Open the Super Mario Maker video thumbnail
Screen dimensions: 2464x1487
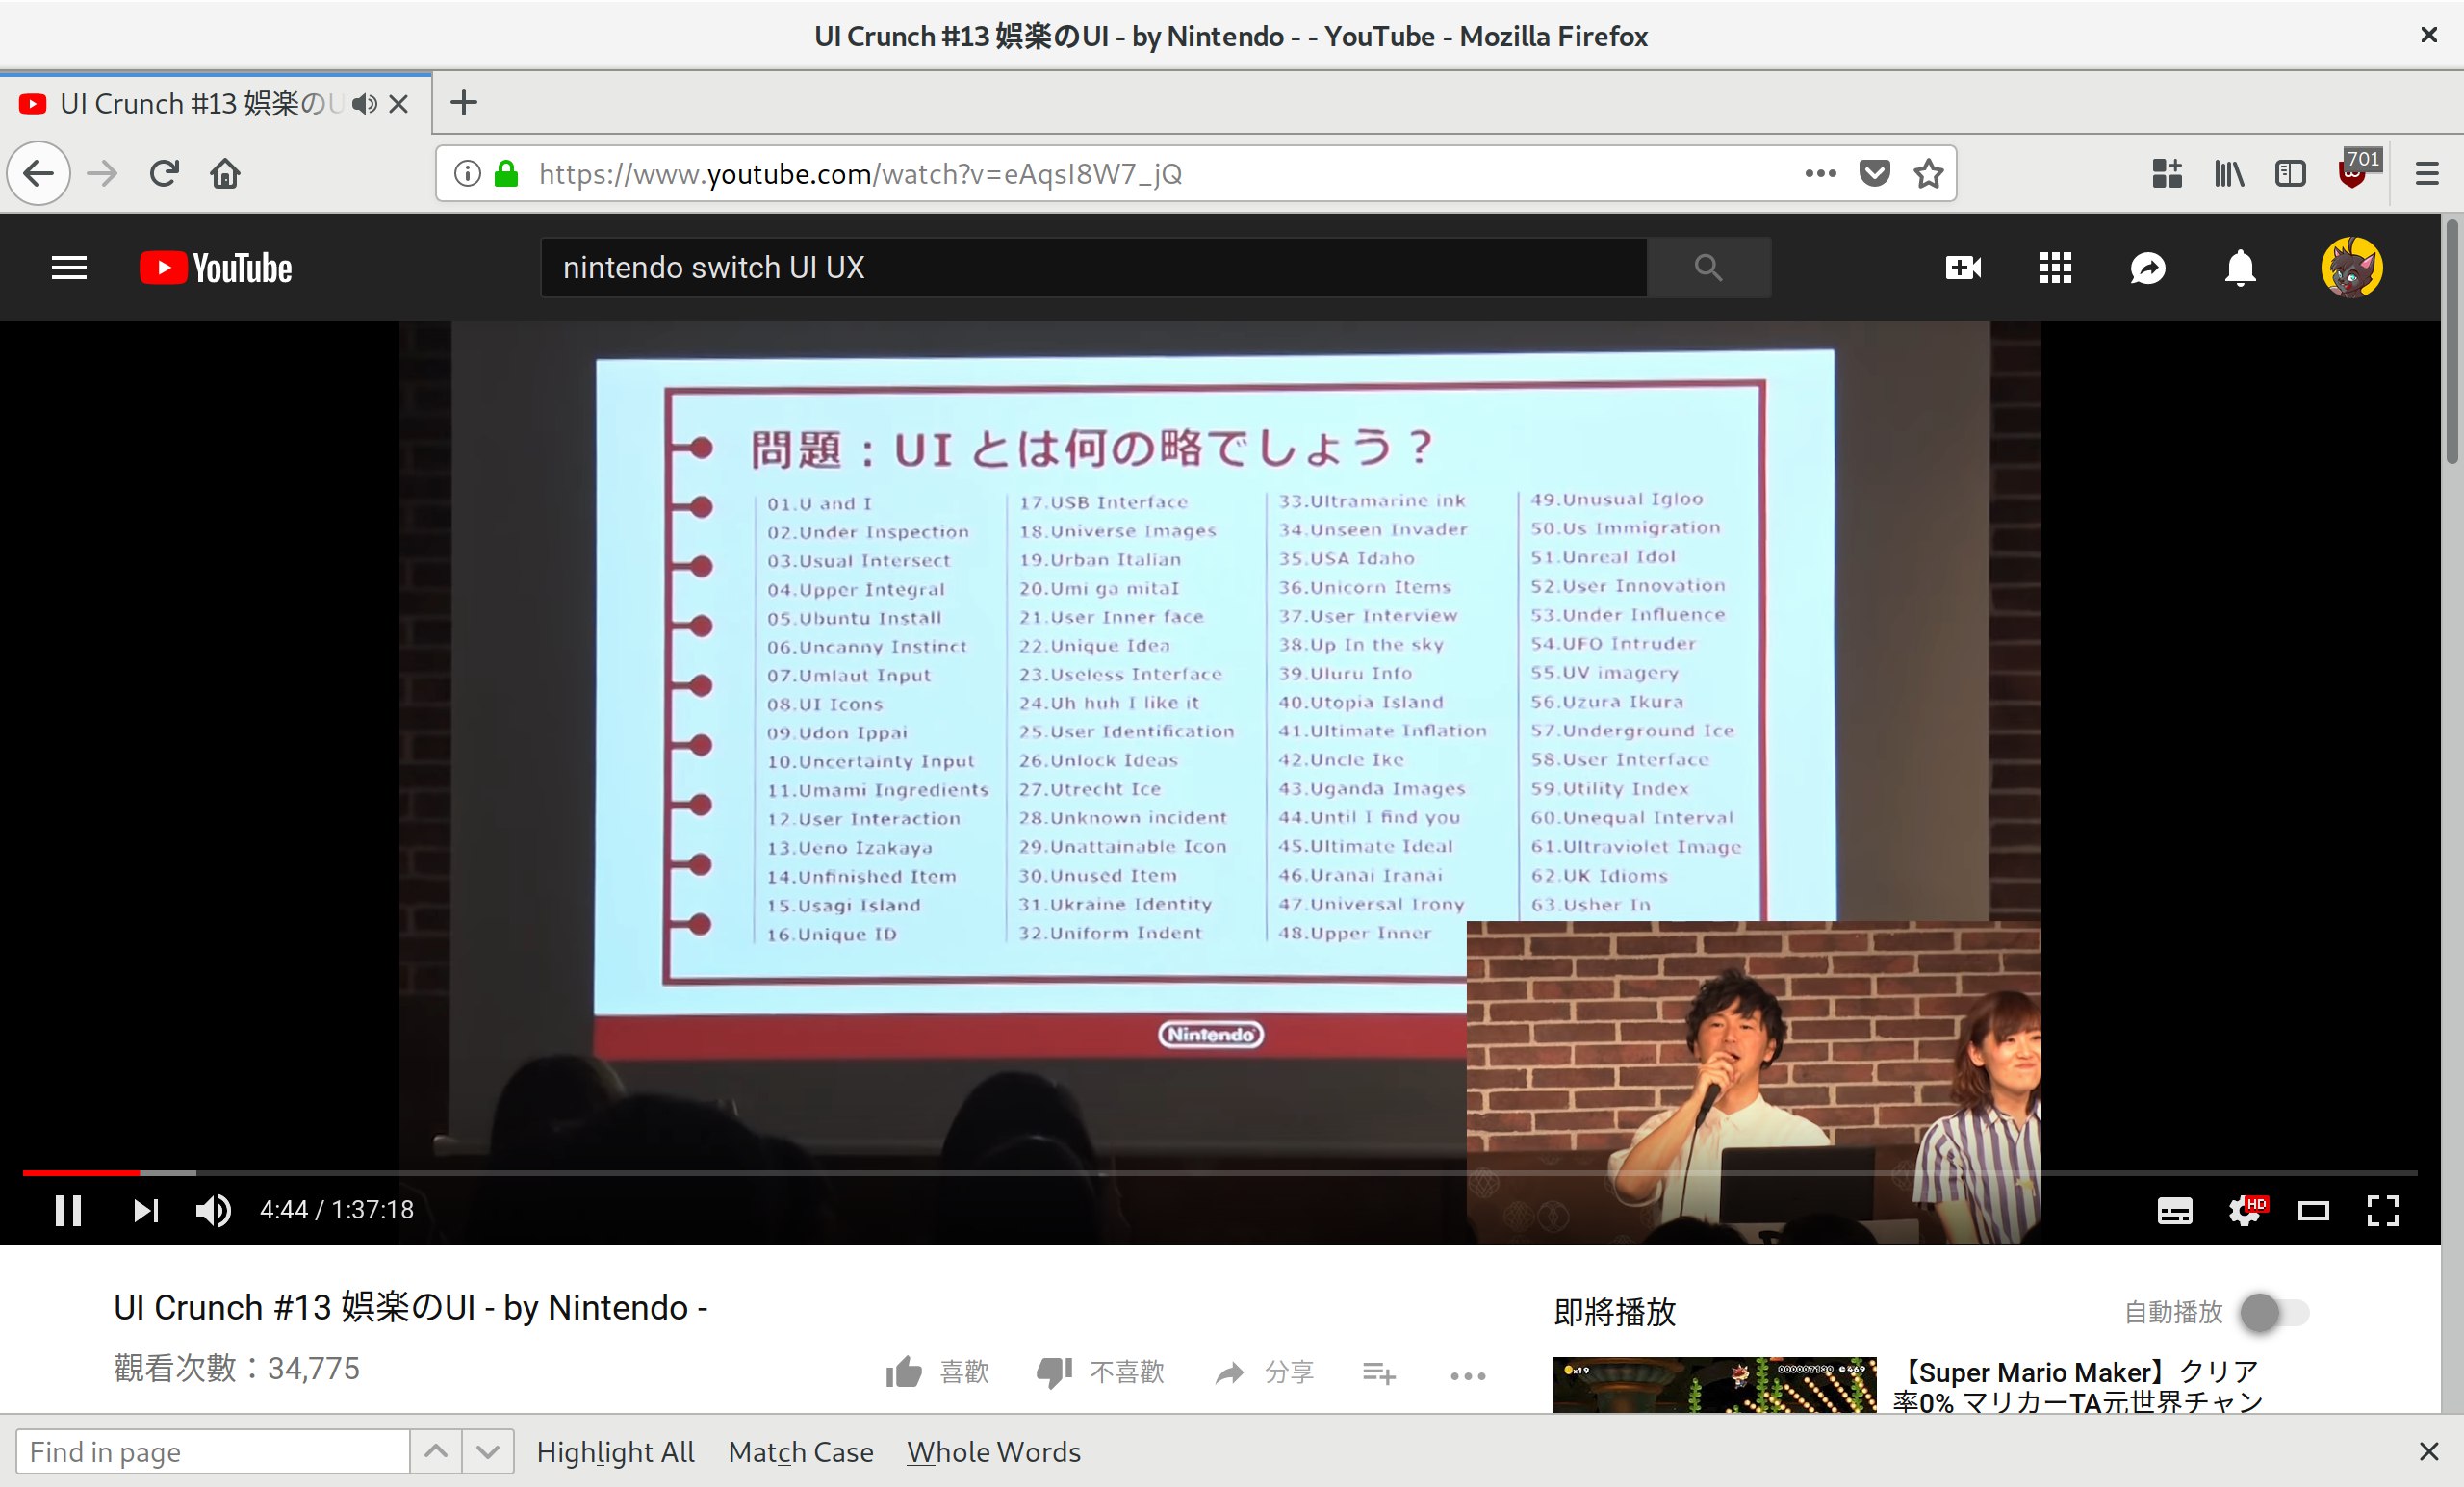1714,1385
